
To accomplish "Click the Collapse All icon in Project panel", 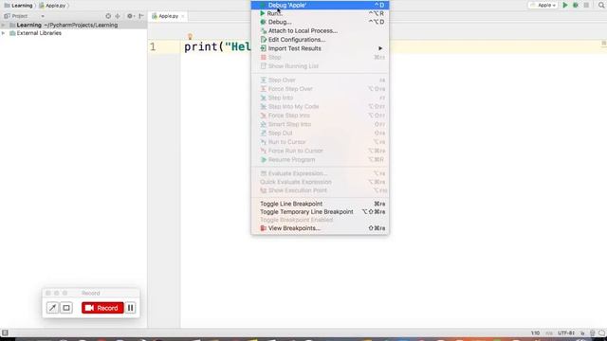I will coord(118,16).
